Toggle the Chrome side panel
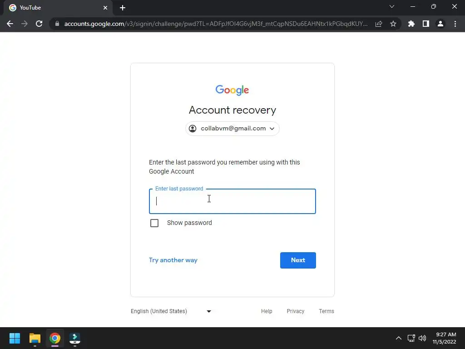This screenshot has height=349, width=465. pyautogui.click(x=426, y=24)
